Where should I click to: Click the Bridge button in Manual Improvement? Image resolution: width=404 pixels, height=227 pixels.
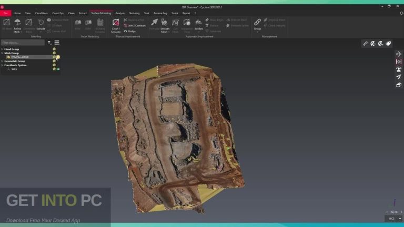pos(130,31)
